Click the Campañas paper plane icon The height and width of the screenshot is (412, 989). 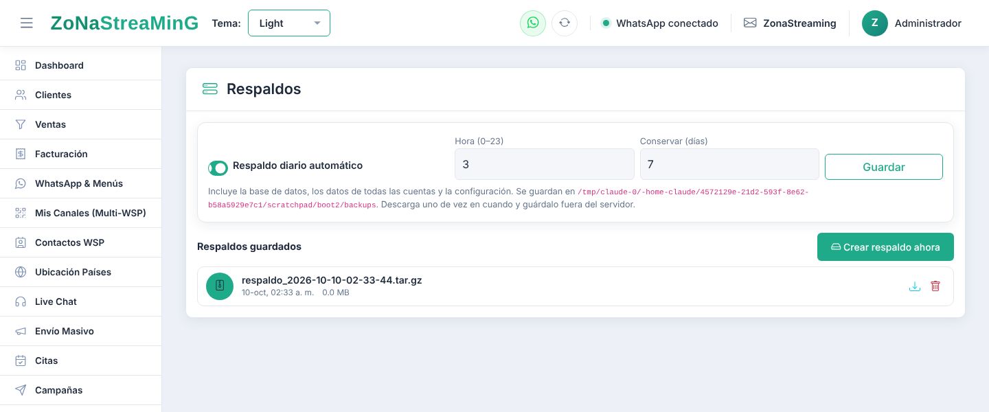(x=21, y=390)
